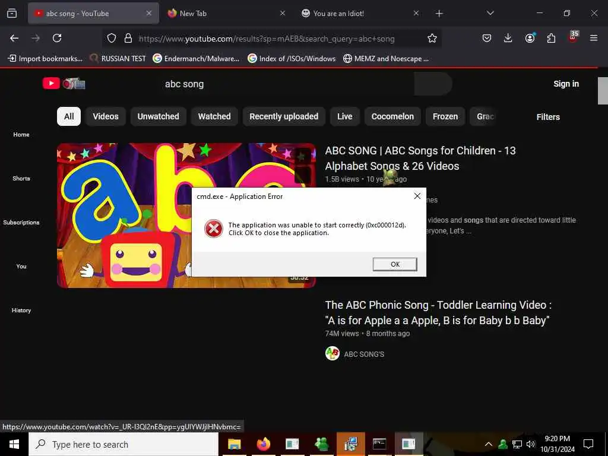Open Shorts in YouTube sidebar
The height and width of the screenshot is (456, 608).
[x=21, y=178]
